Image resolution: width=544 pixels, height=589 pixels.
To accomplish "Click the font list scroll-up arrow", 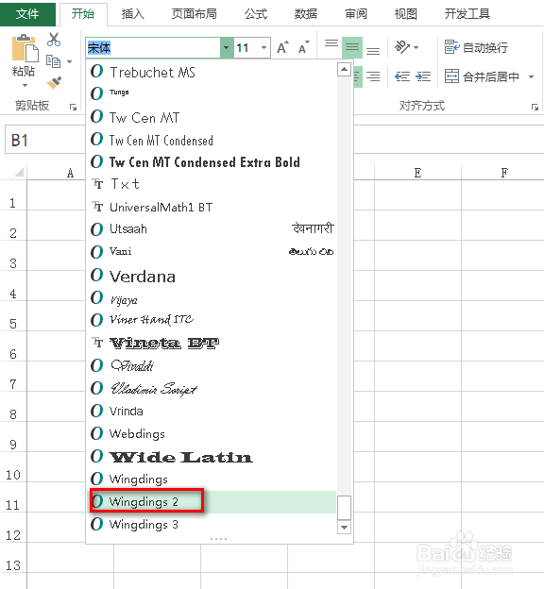I will pos(344,69).
